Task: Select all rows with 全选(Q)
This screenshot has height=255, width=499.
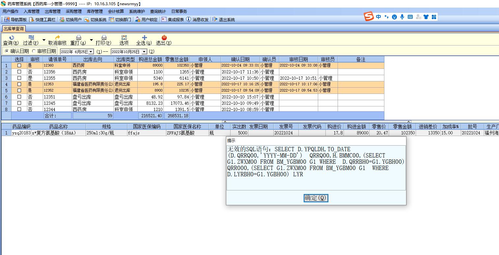Action: click(x=144, y=40)
